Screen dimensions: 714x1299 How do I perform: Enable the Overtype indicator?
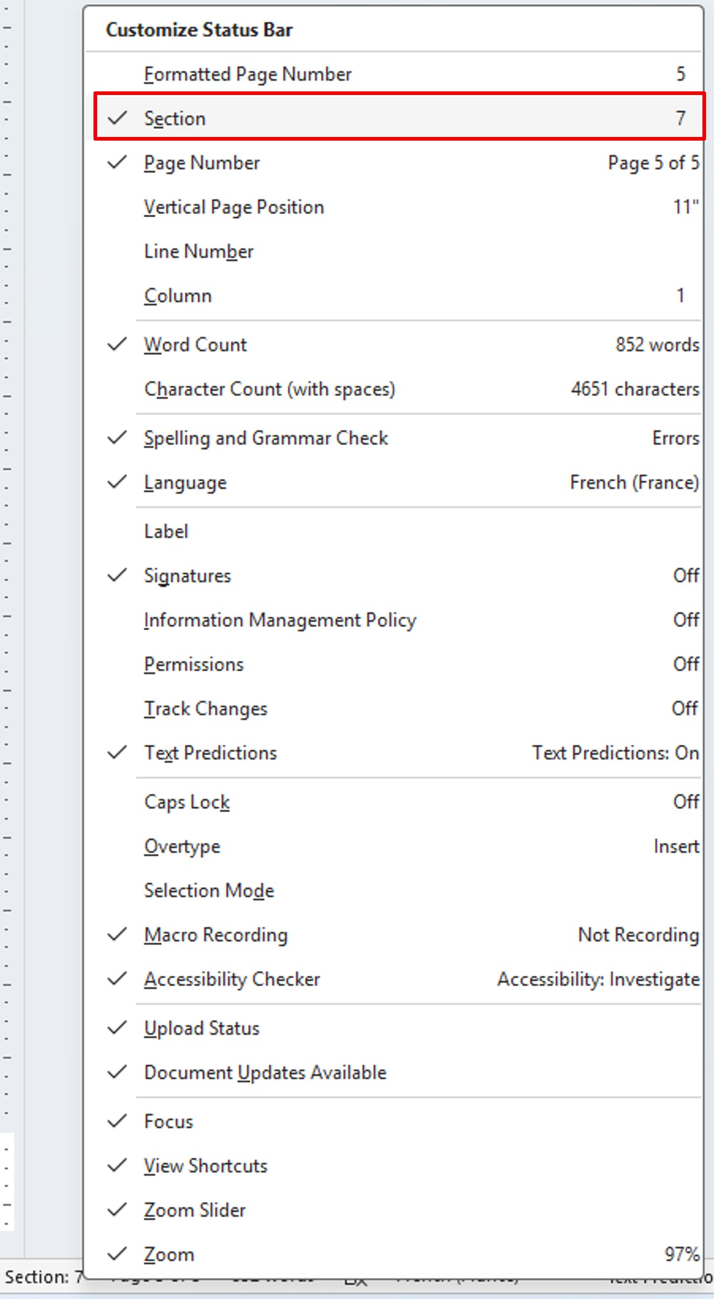coord(182,847)
